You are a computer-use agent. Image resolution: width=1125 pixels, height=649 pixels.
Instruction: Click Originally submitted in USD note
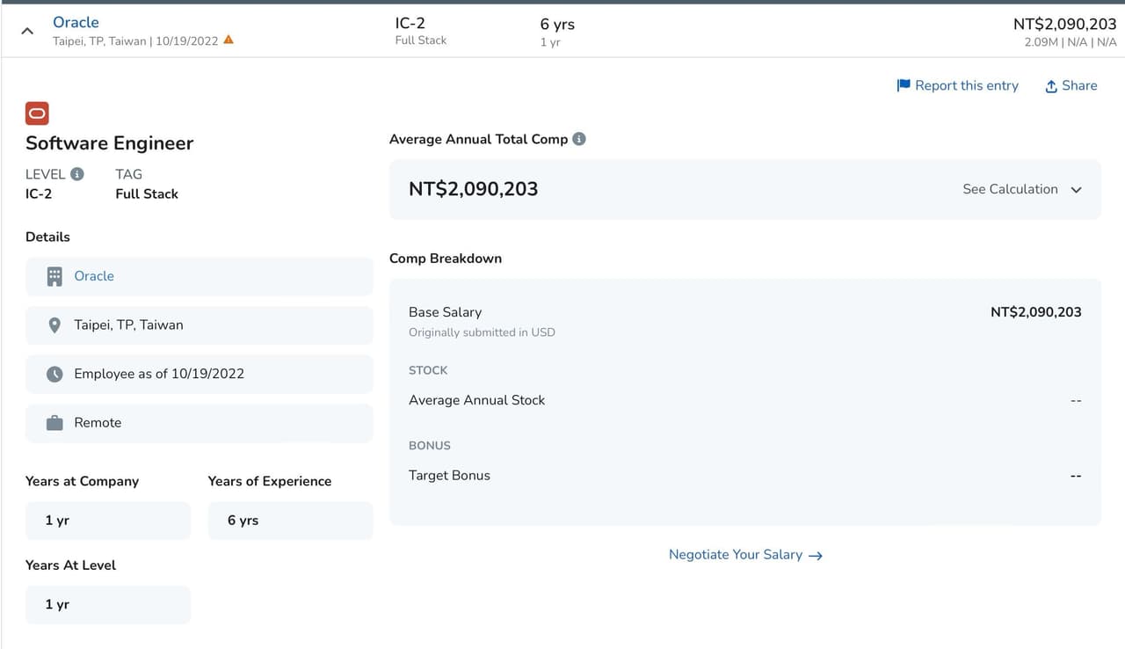(x=482, y=332)
